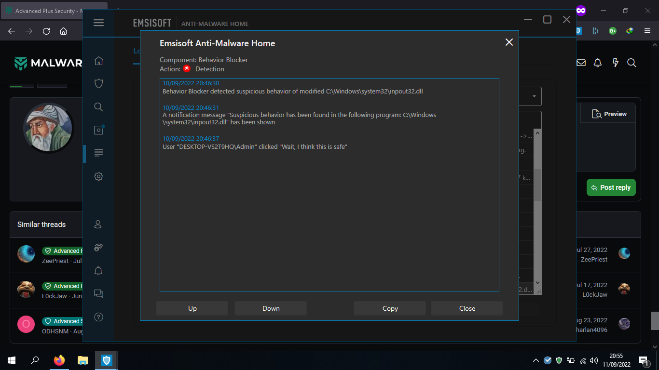This screenshot has height=370, width=659.
Task: Open the Quarantine section in Emsisoft sidebar
Action: 98,130
